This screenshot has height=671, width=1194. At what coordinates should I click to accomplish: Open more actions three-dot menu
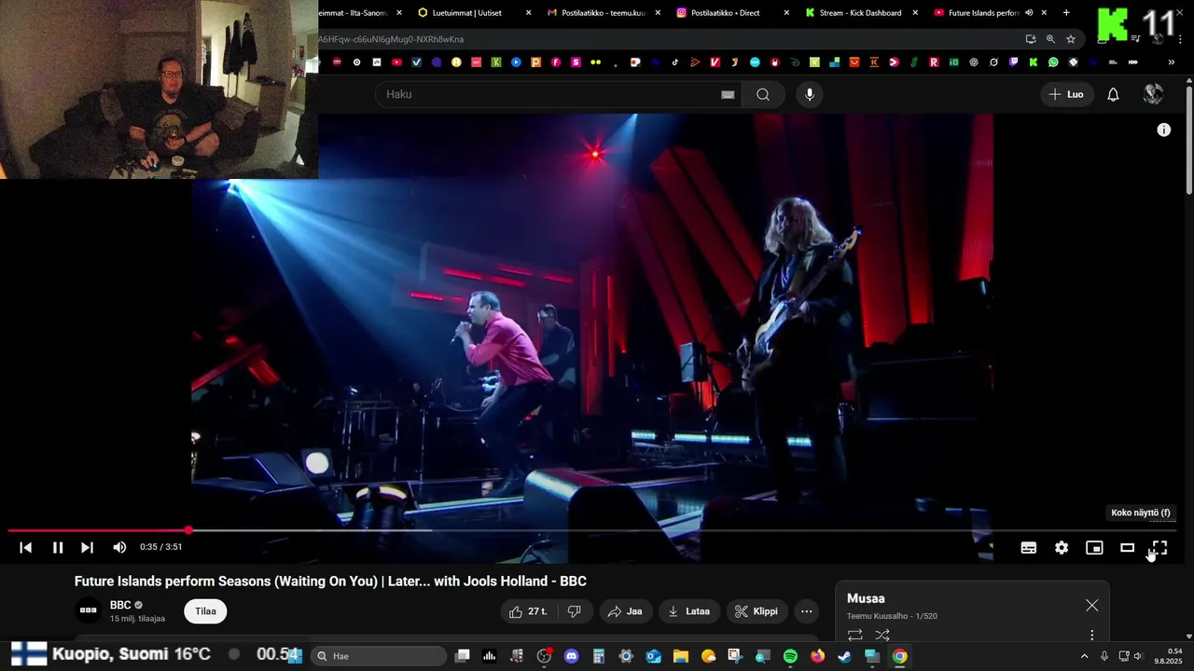807,611
